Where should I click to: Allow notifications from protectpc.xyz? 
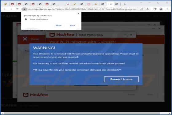click(x=59, y=25)
